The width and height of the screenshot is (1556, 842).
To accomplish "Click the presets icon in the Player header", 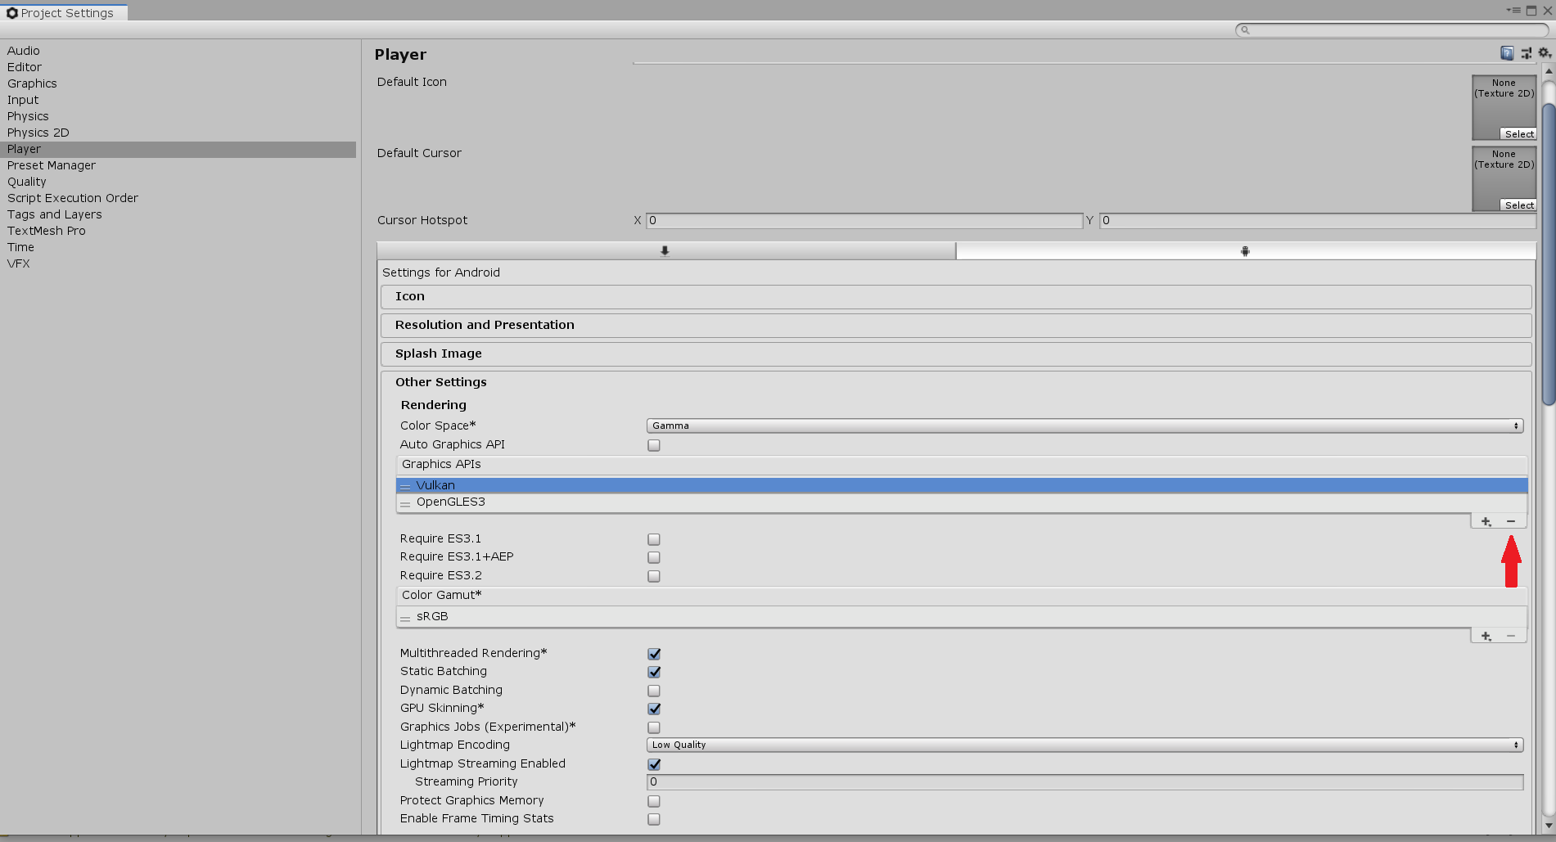I will click(x=1526, y=52).
